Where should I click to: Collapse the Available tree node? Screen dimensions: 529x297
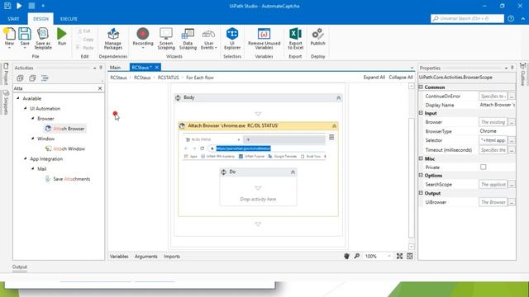[x=18, y=98]
